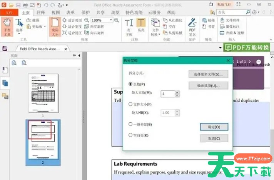Open the settings gear dropdown near search

[x=256, y=12]
